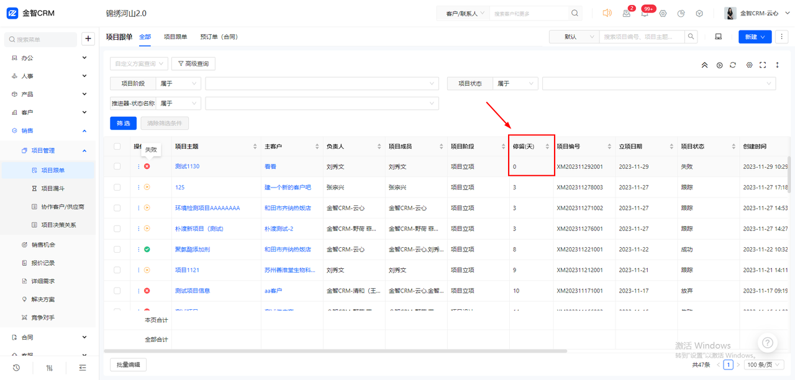795x380 pixels.
Task: Expand the 人事 sidebar menu
Action: [48, 76]
